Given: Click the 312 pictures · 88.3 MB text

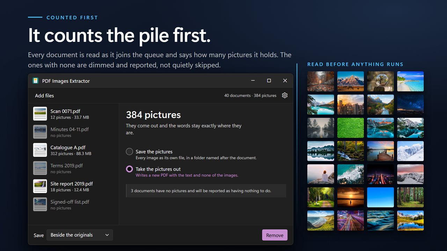Looking at the screenshot, I should click(x=71, y=154).
